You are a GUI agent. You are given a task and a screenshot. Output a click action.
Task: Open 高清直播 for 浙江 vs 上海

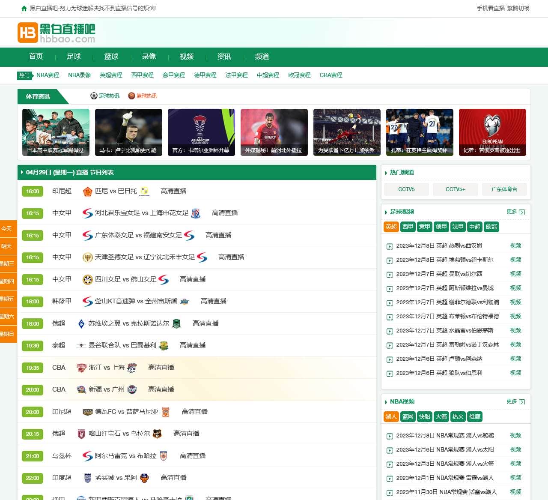point(161,368)
